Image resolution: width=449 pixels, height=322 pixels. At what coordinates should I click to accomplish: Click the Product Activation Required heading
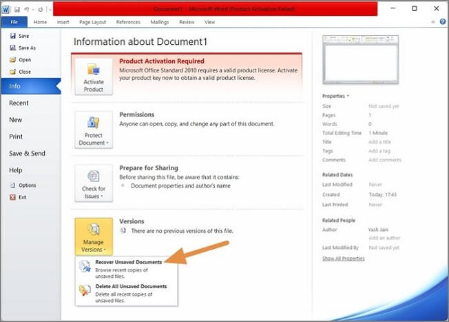click(x=162, y=61)
